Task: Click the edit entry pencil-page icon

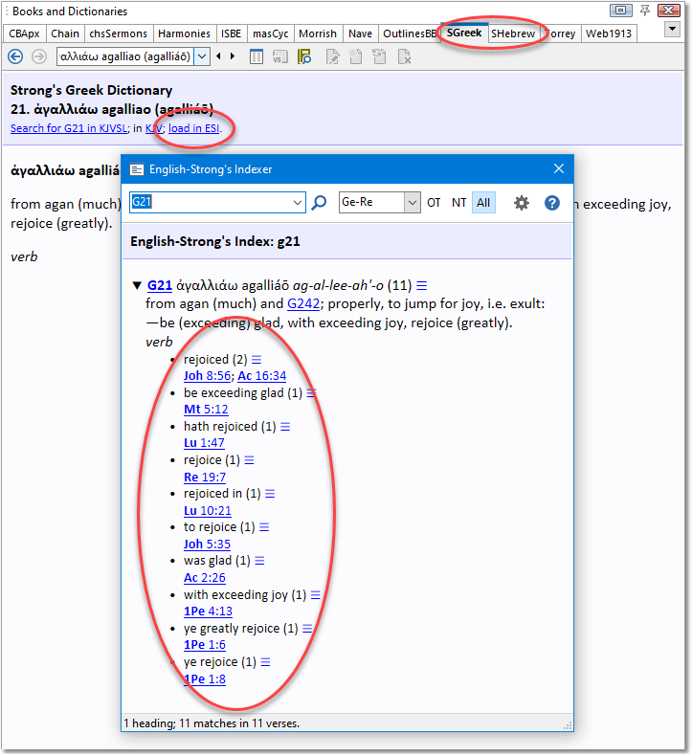Action: coord(332,56)
